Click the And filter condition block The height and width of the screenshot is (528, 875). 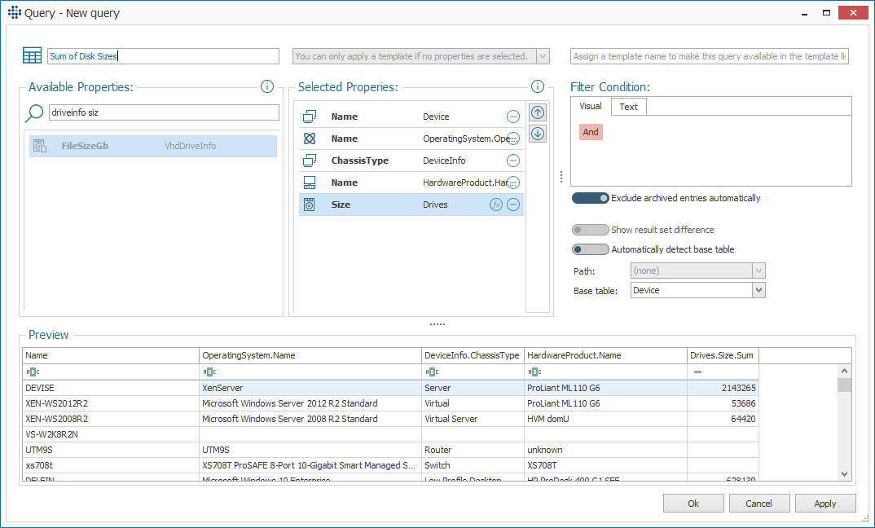(x=591, y=132)
